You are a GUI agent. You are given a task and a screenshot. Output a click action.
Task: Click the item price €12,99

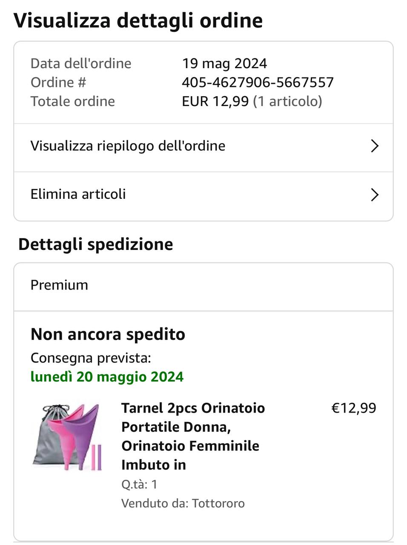coord(353,408)
